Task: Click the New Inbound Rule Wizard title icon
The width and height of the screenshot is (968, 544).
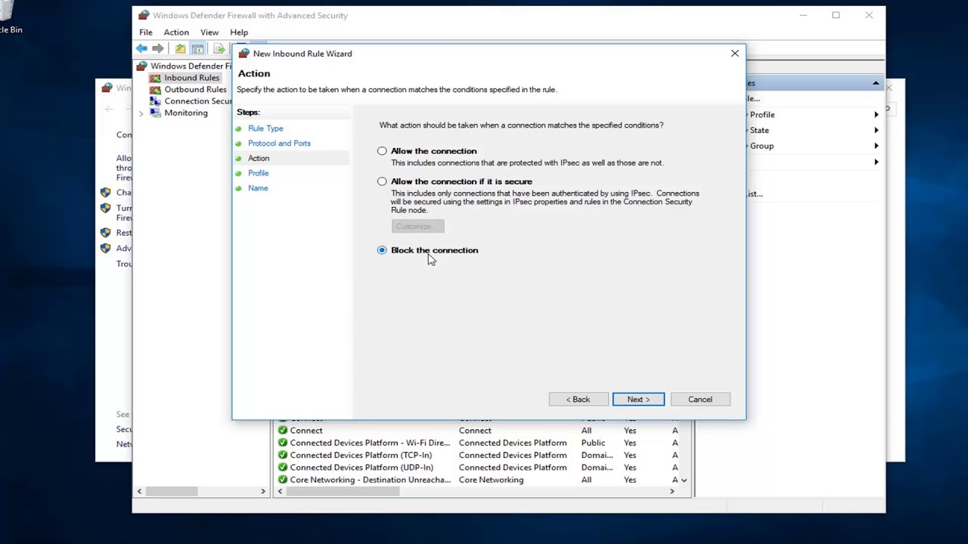Action: [x=244, y=54]
